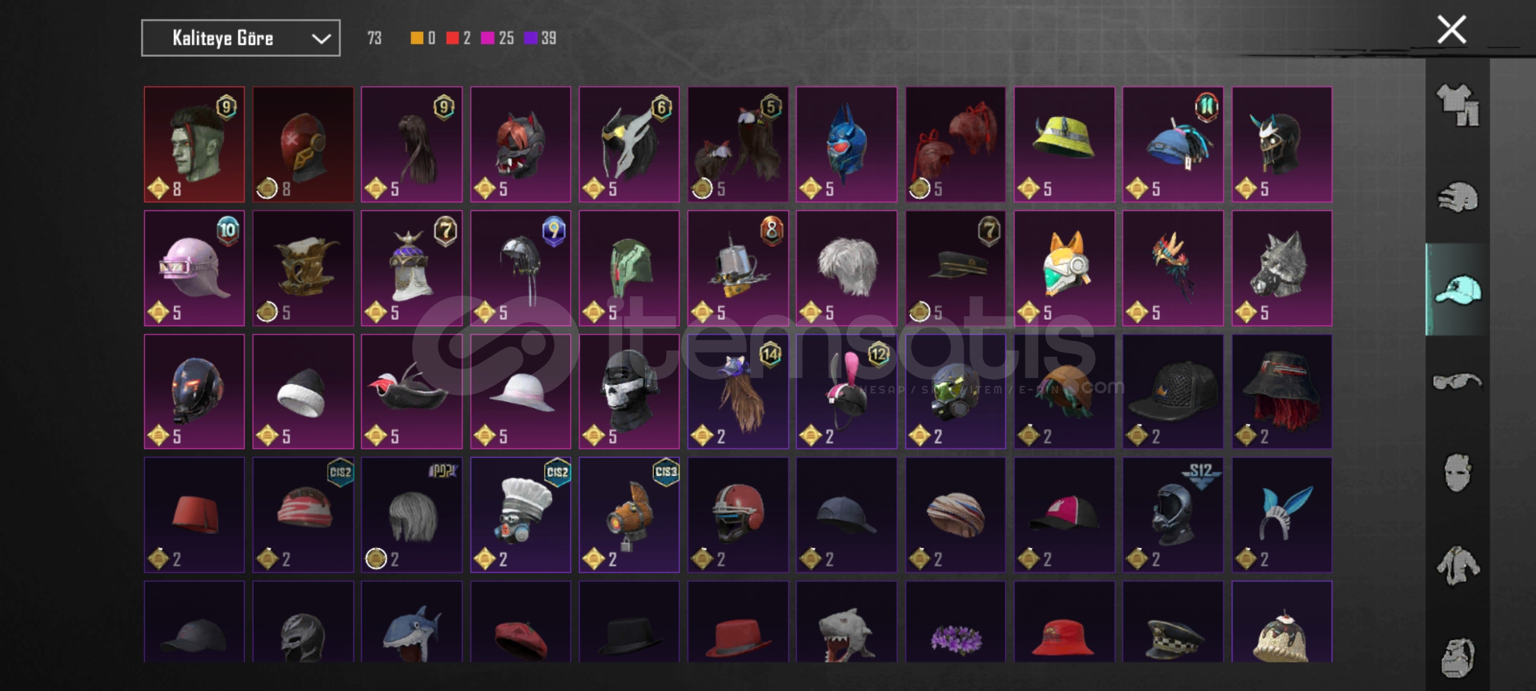The width and height of the screenshot is (1536, 691).
Task: Select the cyan cap headwear category tab
Action: (x=1457, y=290)
